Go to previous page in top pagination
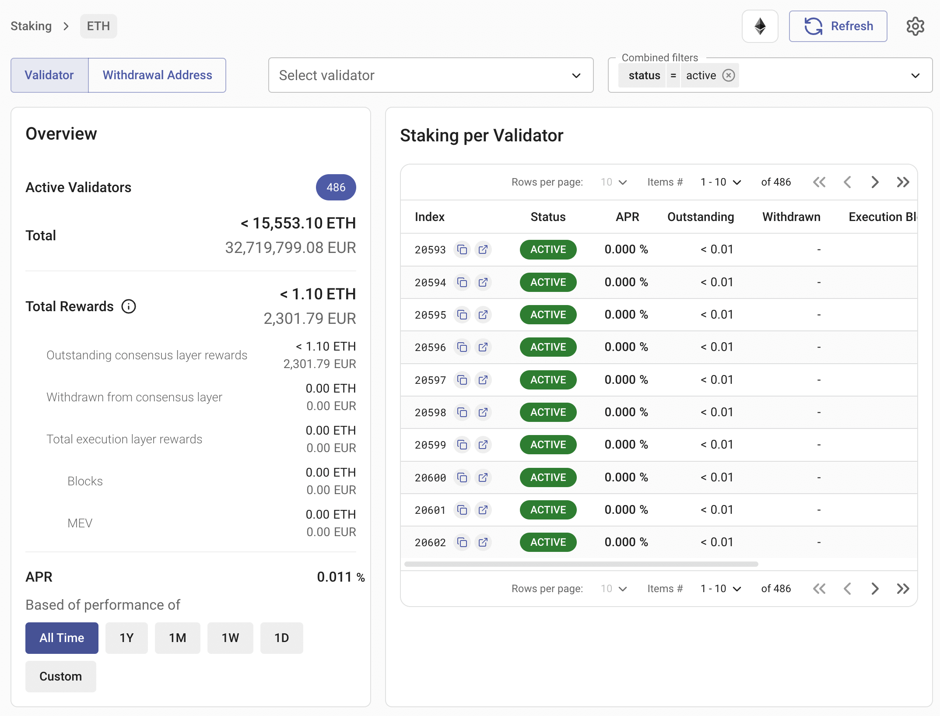Image resolution: width=940 pixels, height=716 pixels. [x=847, y=182]
